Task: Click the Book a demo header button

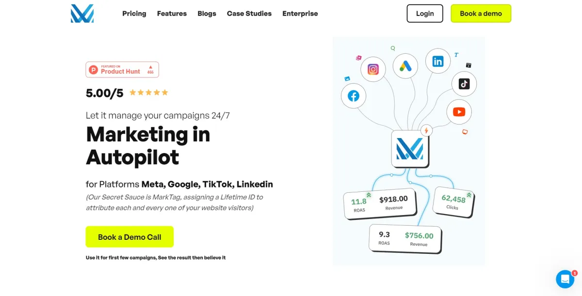Action: [x=481, y=14]
